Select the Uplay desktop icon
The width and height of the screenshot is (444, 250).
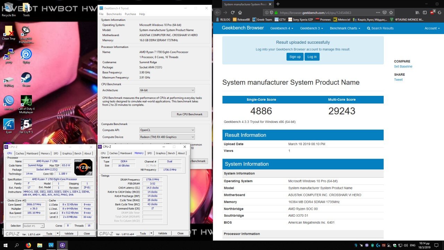tap(26, 56)
